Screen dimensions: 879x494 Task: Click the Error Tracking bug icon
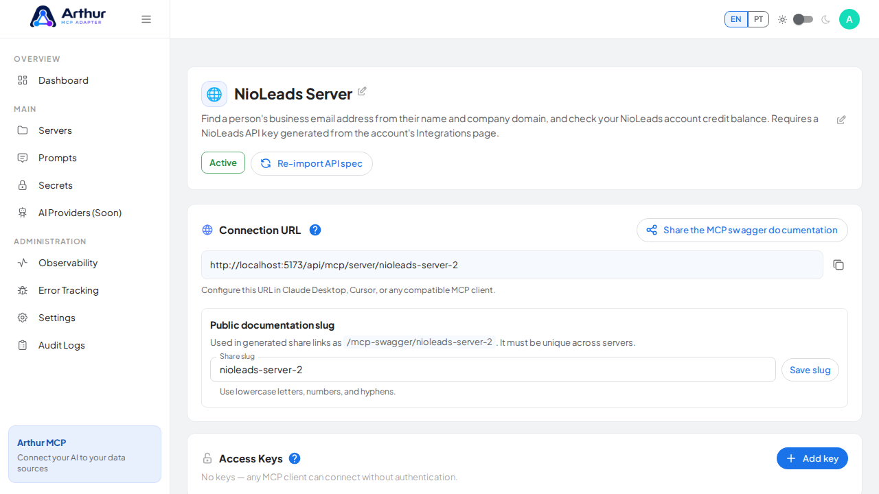pyautogui.click(x=23, y=290)
